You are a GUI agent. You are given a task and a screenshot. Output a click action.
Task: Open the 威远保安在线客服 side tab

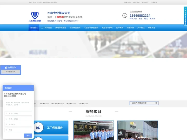click(185, 16)
